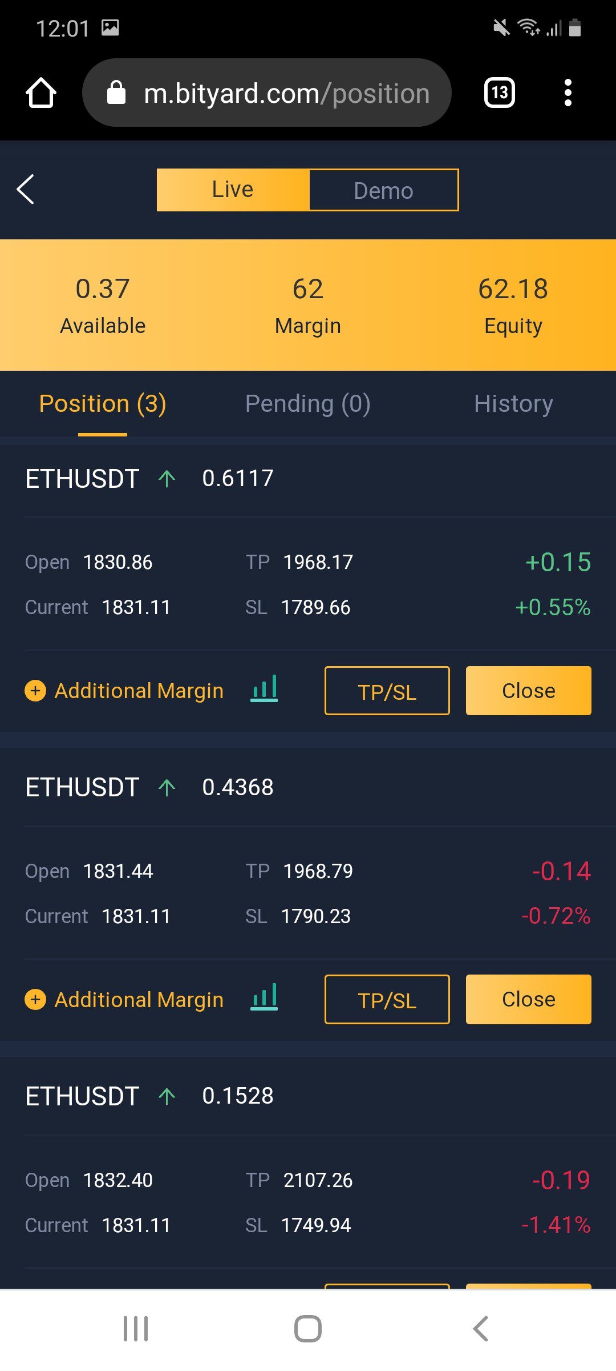616x1371 pixels.
Task: Open the Pending (0) tab
Action: point(307,404)
